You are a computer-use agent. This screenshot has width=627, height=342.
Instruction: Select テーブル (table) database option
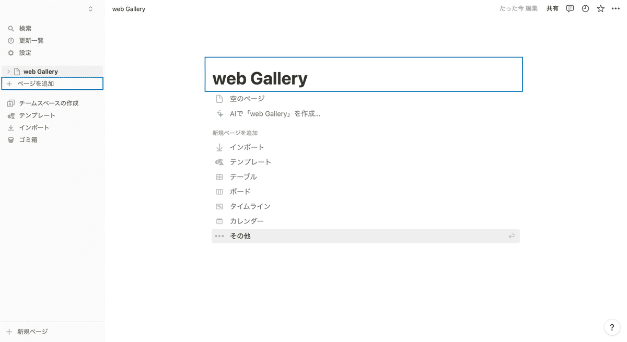[243, 177]
